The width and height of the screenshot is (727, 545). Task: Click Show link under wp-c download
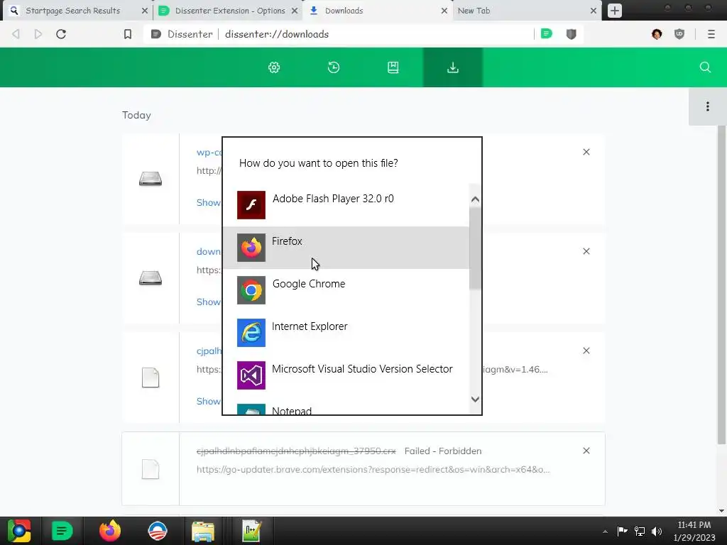(209, 202)
